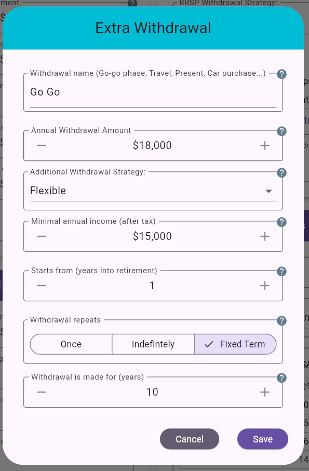309x471 pixels.
Task: Cancel the Extra Withdrawal dialog
Action: [x=189, y=439]
